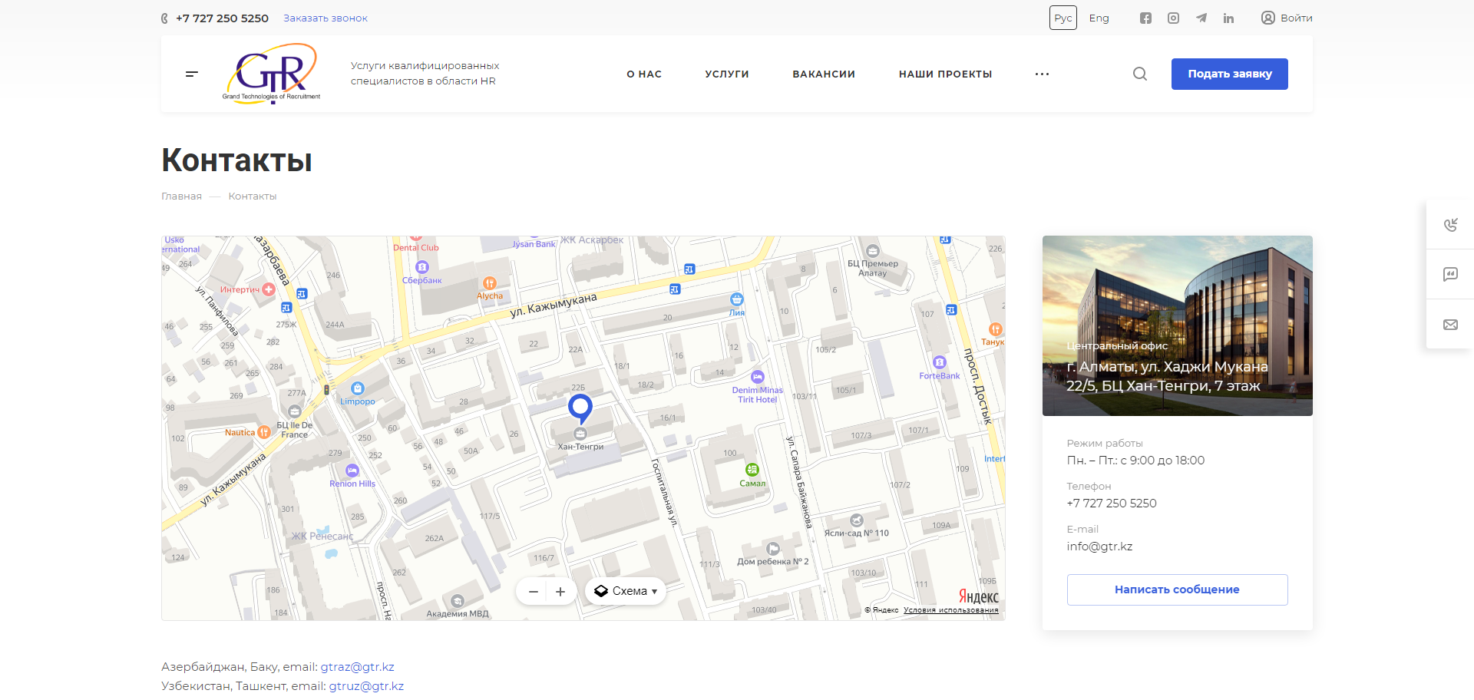
Task: Open the Схема map layer dropdown
Action: point(626,592)
